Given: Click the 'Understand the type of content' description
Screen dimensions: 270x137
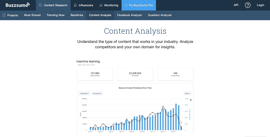Looking at the screenshot, I should tap(135, 44).
